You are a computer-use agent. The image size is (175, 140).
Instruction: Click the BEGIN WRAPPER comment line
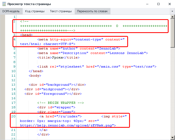point(61,103)
